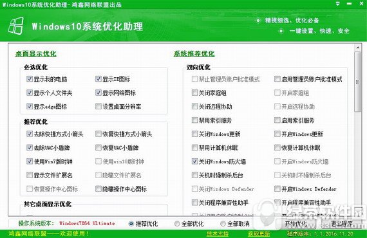Image resolution: width=367 pixels, height=238 pixels.
Task: Check 关机时强制杀后台 option
Action: click(194, 175)
